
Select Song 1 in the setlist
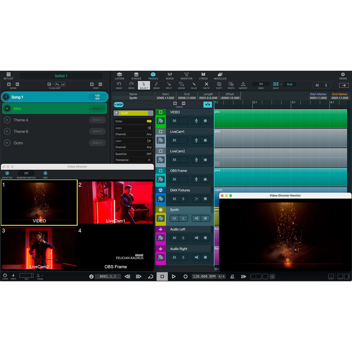tap(55, 97)
